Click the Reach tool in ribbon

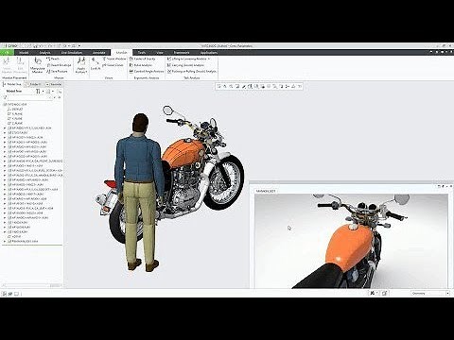pyautogui.click(x=53, y=59)
